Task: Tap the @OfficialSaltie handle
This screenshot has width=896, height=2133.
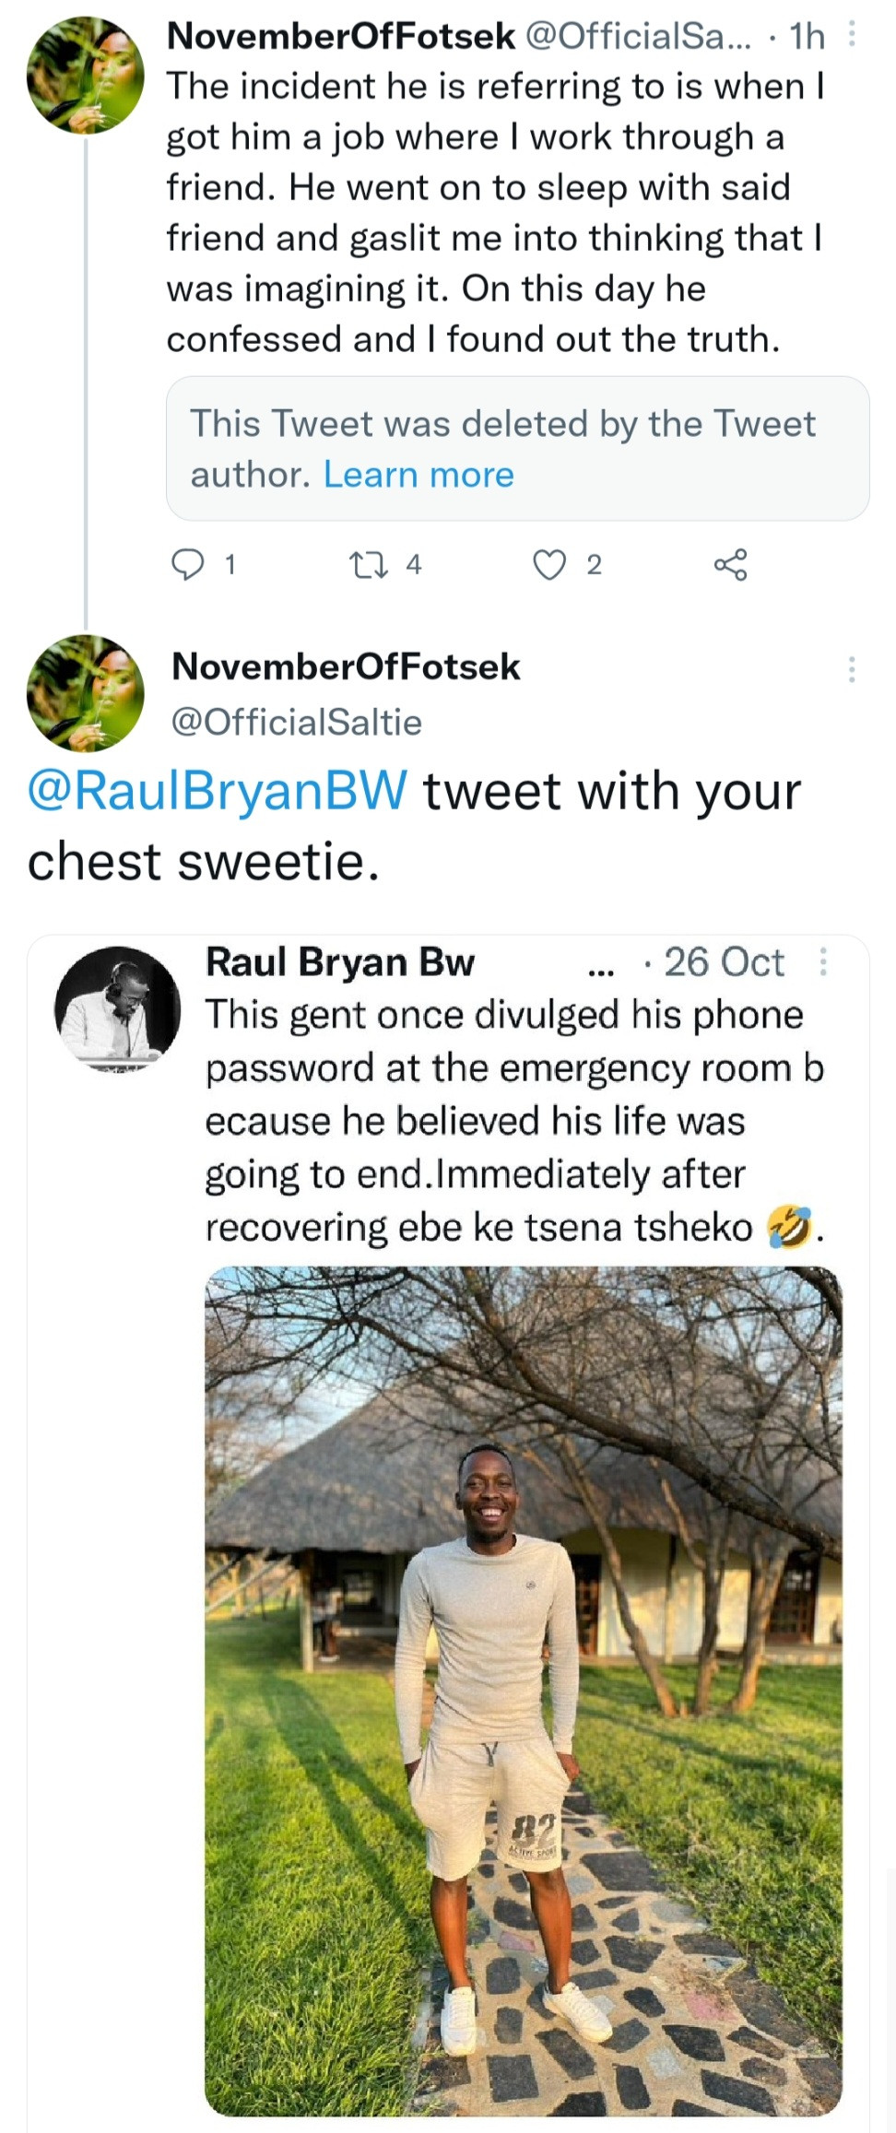Action: coord(296,722)
